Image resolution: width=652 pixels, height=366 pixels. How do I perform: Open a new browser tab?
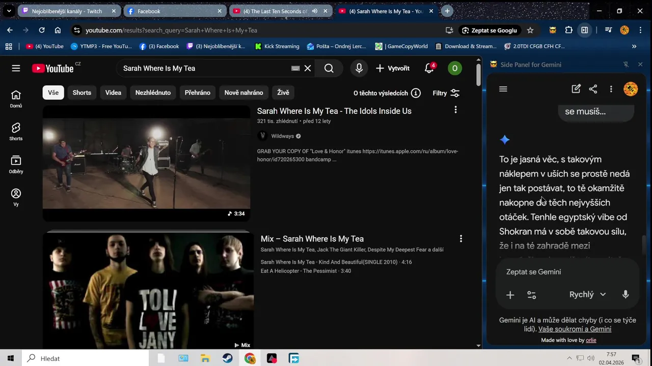point(447,11)
